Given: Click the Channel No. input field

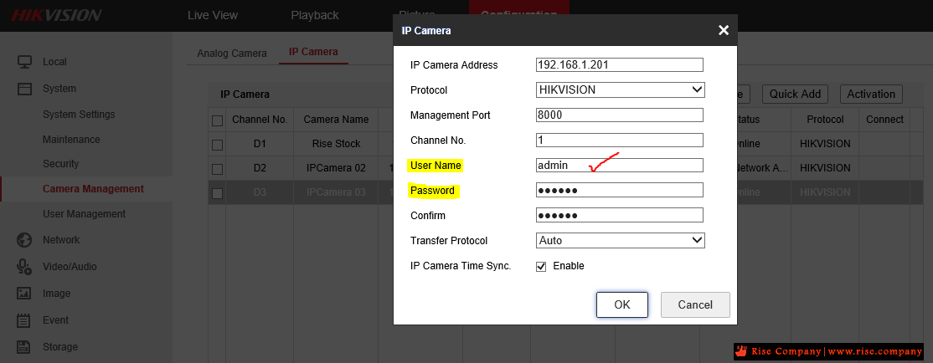Looking at the screenshot, I should (620, 141).
